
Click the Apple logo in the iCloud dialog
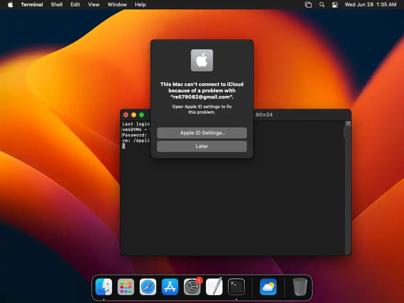[202, 60]
